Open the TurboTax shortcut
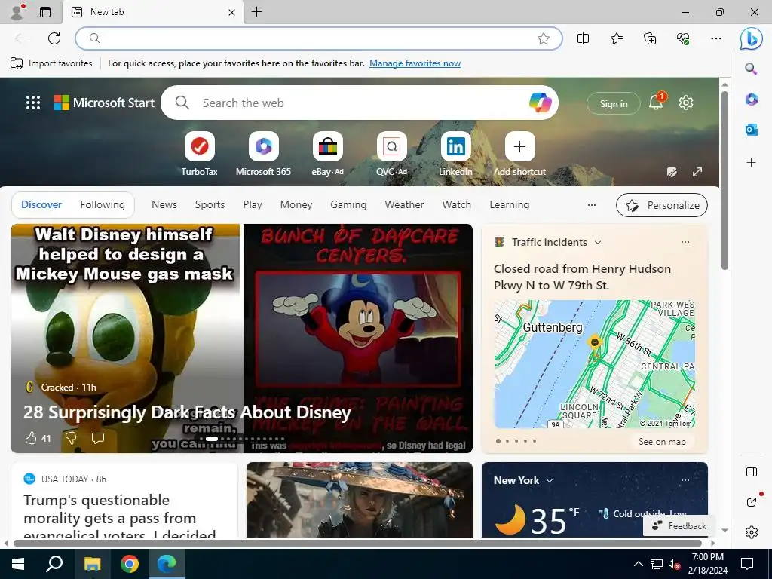This screenshot has height=579, width=772. point(199,154)
